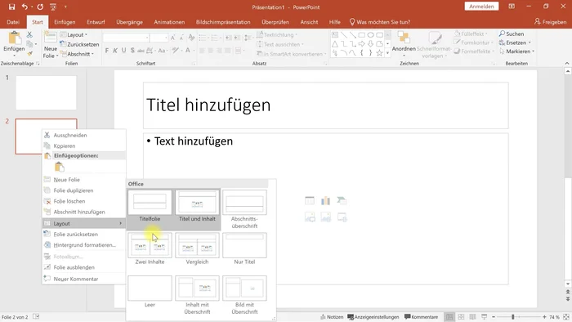The height and width of the screenshot is (322, 572).
Task: Switch to the Übergänge tab
Action: pyautogui.click(x=129, y=22)
